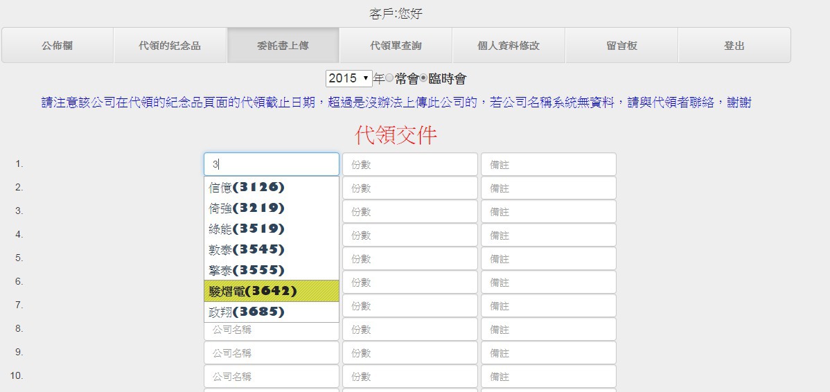Click 備註 field in row 1
Screen dimensions: 830x392
coord(549,165)
